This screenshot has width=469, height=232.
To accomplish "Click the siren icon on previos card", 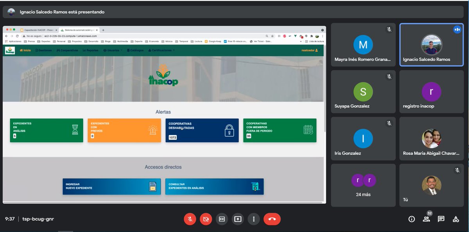I will [152, 130].
